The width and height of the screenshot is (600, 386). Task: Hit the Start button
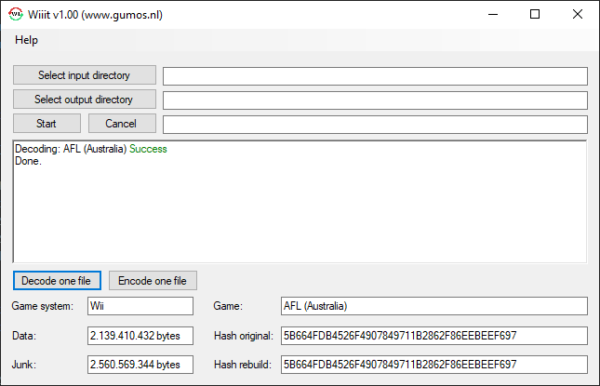click(x=47, y=124)
